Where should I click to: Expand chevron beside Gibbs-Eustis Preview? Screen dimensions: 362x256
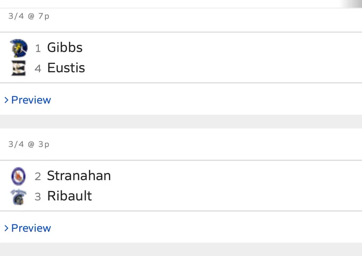click(x=6, y=100)
